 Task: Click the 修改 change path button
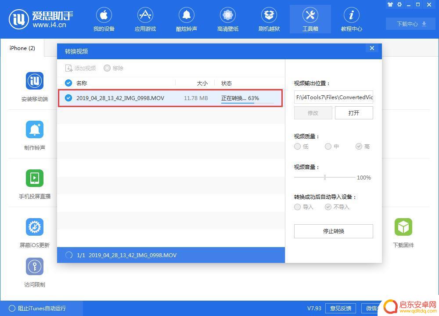click(313, 113)
